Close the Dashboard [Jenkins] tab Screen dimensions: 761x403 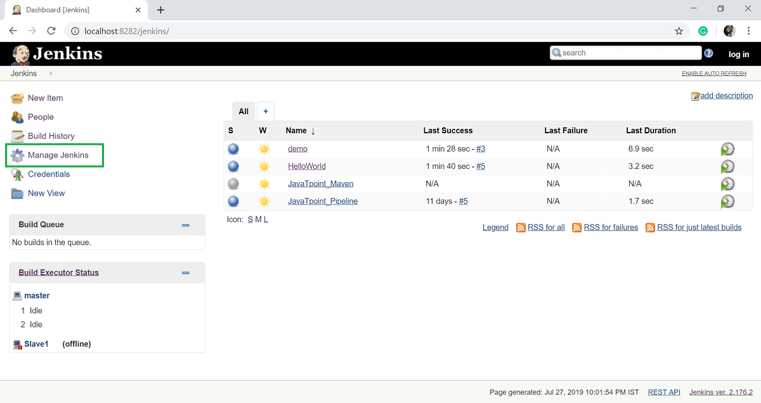(138, 10)
